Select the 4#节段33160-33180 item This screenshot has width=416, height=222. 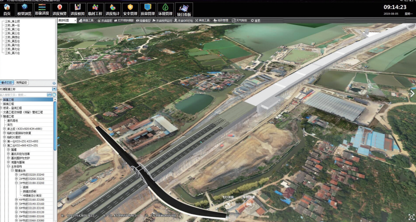tap(32, 199)
